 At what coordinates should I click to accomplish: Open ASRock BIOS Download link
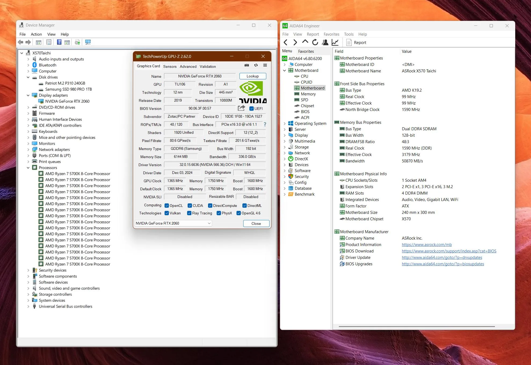[449, 251]
